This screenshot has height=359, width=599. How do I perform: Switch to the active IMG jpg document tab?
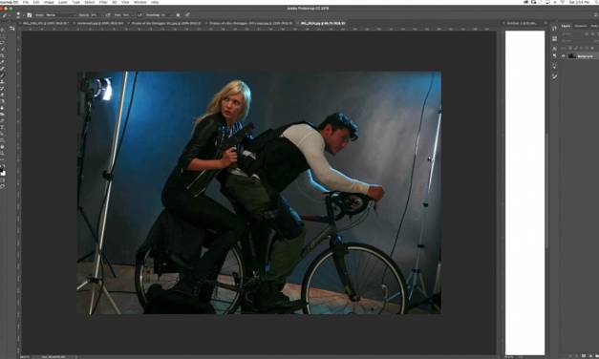(323, 23)
